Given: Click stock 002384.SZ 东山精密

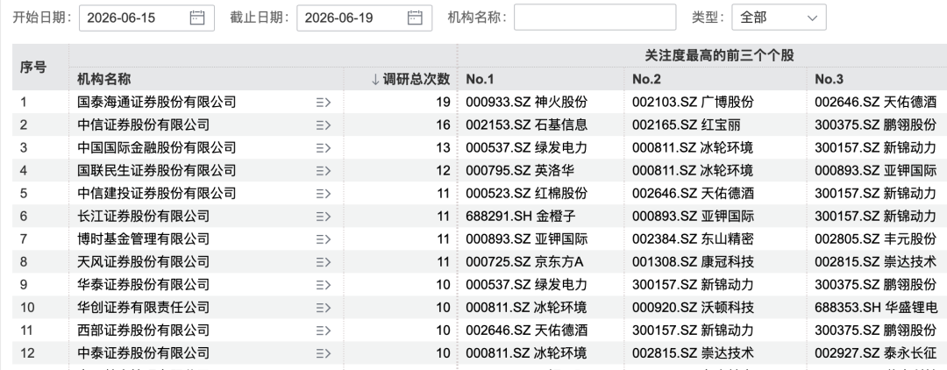Looking at the screenshot, I should point(693,239).
